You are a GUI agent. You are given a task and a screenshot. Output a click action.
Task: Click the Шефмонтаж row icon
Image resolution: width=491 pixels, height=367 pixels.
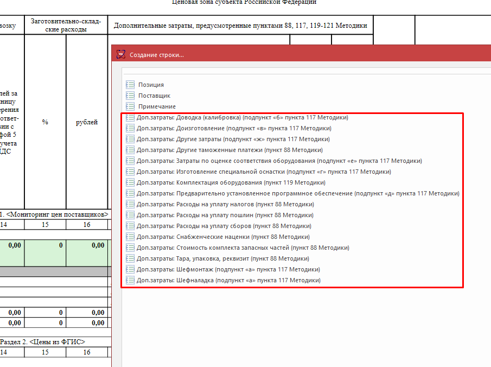130,269
